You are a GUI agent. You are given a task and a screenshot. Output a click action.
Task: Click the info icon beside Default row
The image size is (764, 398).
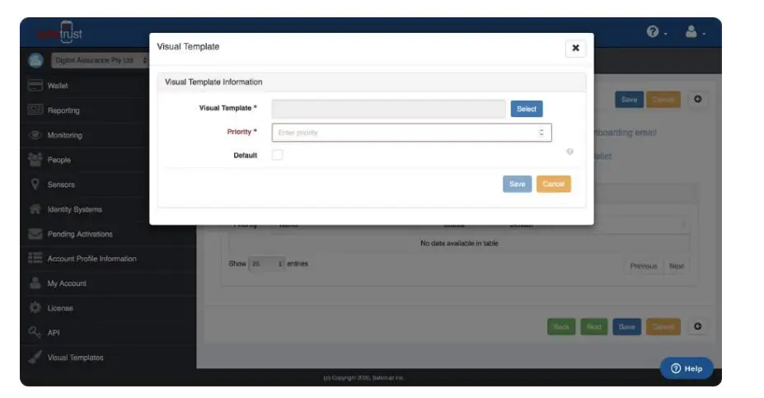569,152
